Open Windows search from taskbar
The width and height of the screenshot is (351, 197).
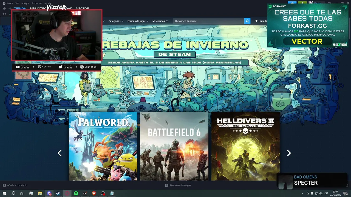pos(13,193)
